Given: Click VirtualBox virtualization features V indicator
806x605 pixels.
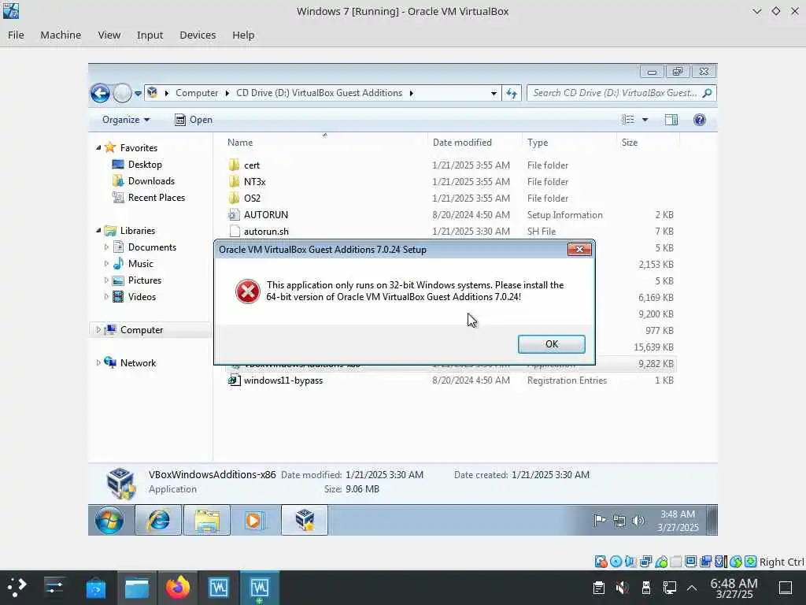Looking at the screenshot, I should click(721, 561).
